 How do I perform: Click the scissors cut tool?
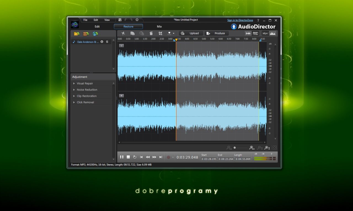(x=123, y=33)
